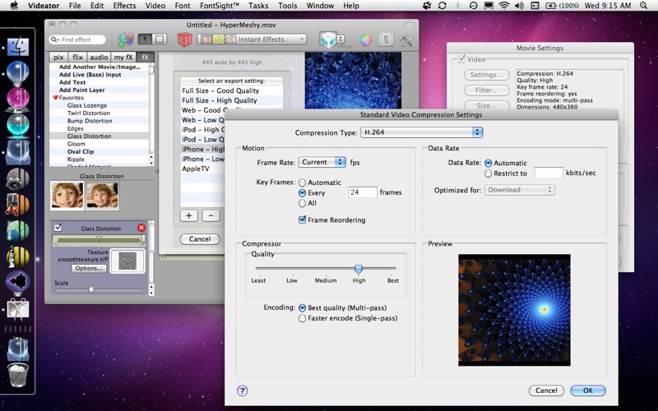Click the Wi-Fi status icon

pyautogui.click(x=504, y=6)
